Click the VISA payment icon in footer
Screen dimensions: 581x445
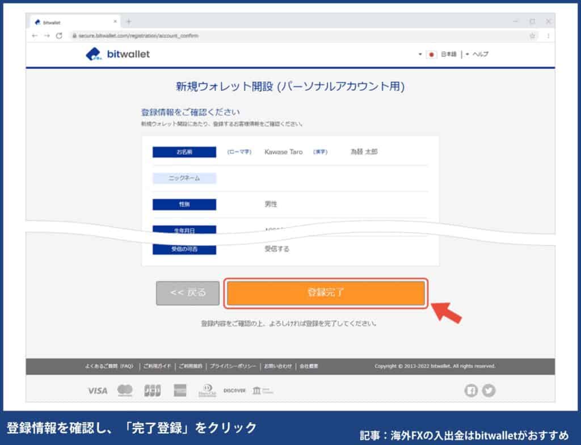(x=98, y=391)
